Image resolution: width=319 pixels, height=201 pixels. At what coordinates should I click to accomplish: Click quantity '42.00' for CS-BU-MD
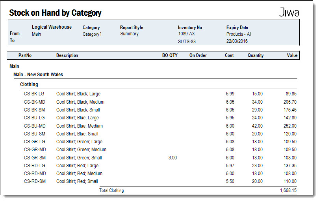[x=257, y=126]
